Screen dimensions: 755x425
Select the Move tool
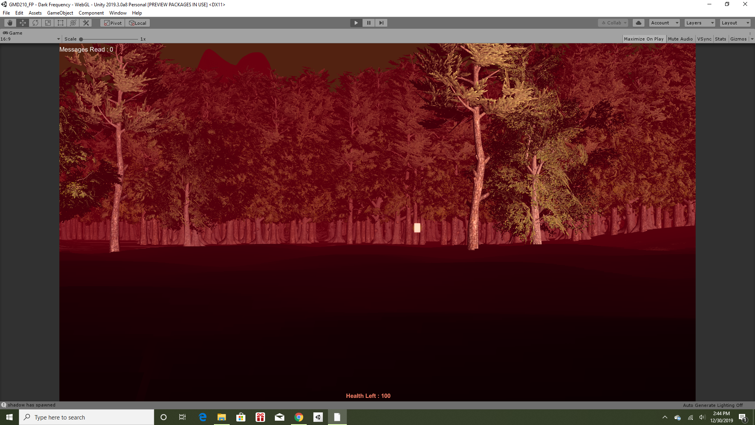(22, 23)
